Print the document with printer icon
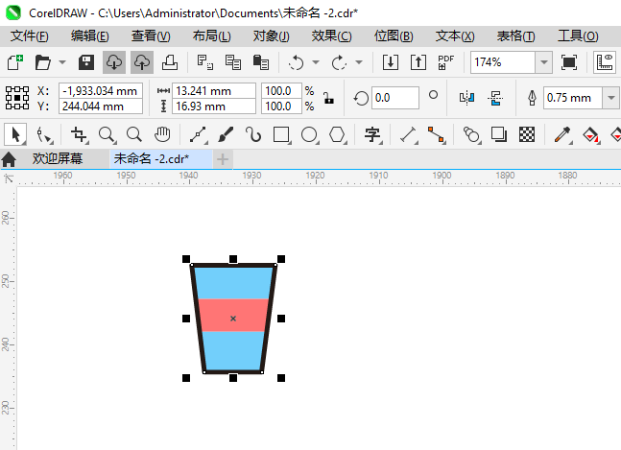 tap(170, 62)
